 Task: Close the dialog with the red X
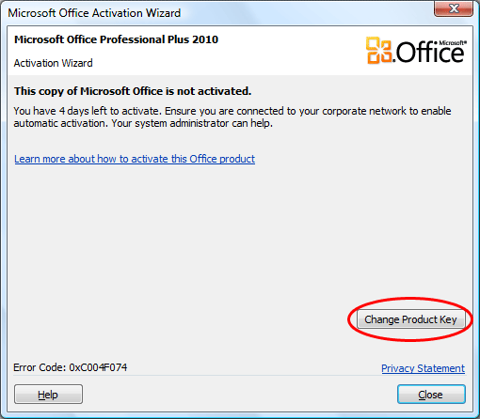point(454,8)
